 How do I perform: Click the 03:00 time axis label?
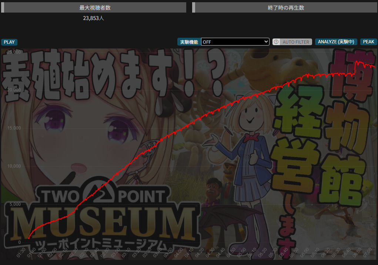pos(116,252)
